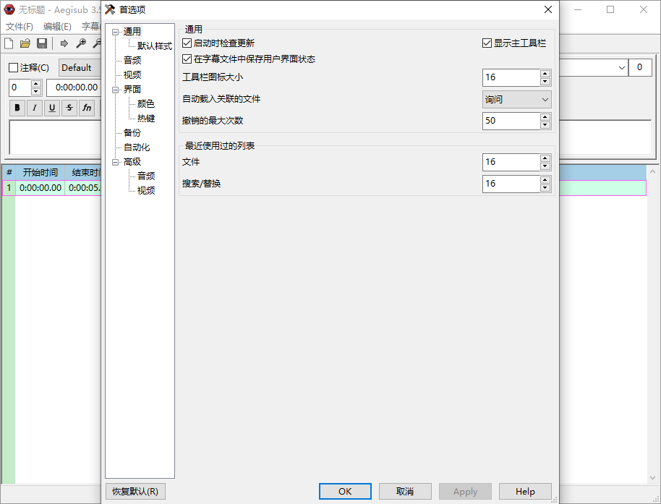Open the File (文件) menu

point(19,27)
